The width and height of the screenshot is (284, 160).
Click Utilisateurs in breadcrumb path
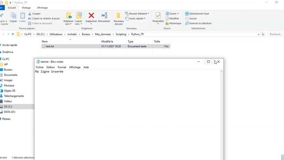point(56,34)
